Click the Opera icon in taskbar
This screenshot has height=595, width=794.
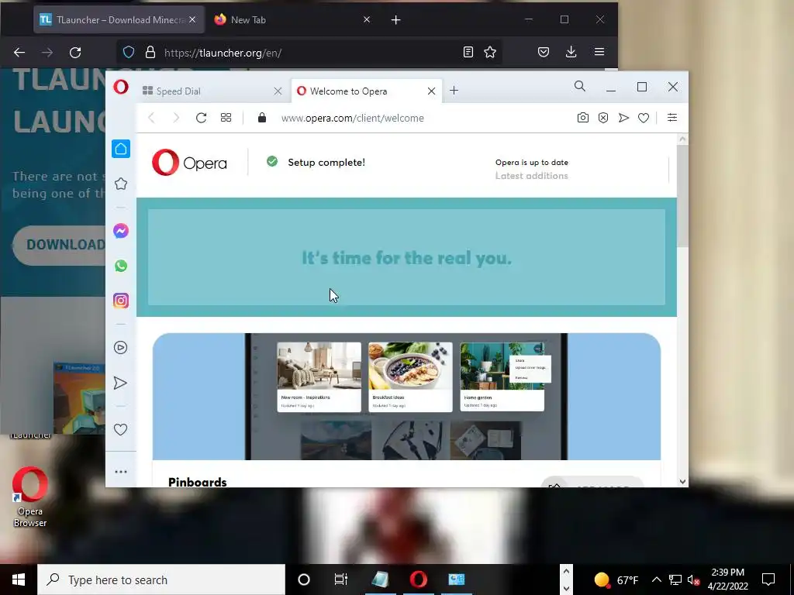pos(418,580)
